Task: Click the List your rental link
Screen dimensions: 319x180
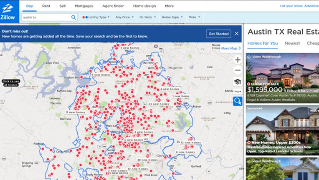Action: pos(291,6)
